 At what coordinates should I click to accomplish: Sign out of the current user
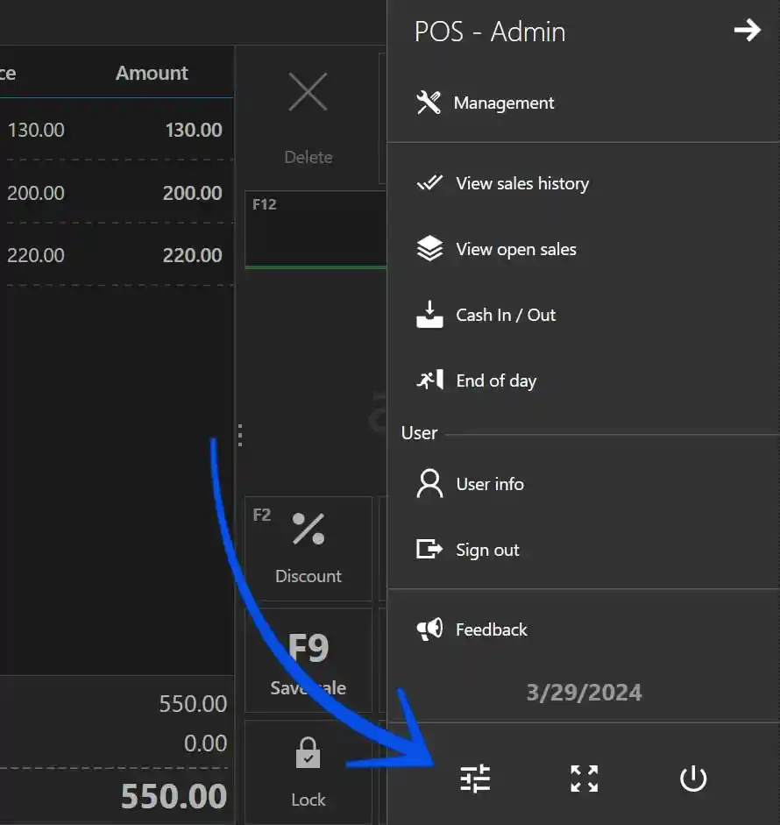click(488, 550)
